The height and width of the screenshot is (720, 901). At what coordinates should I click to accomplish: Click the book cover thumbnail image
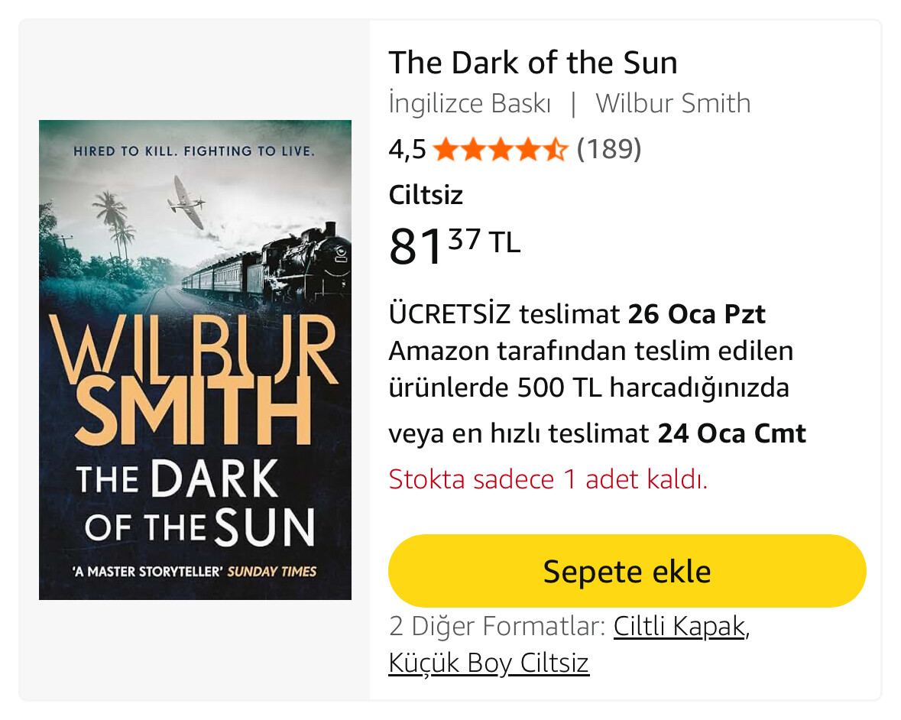click(x=196, y=360)
